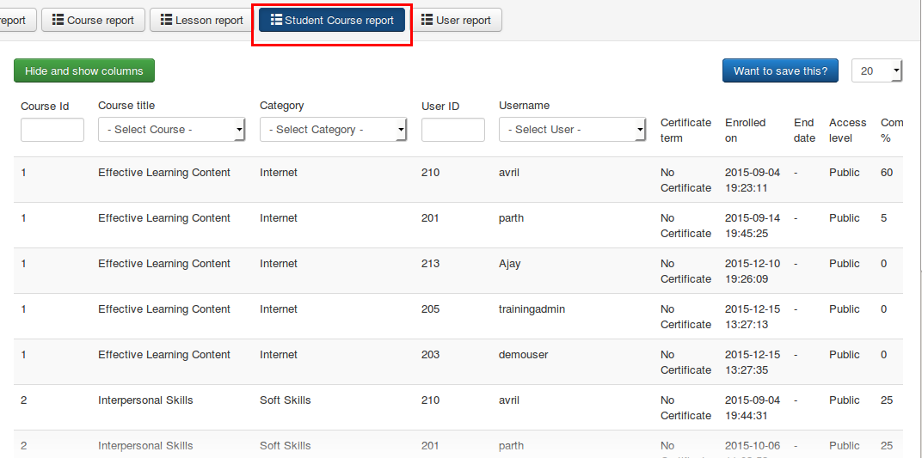Click the Want to save this? button
This screenshot has width=922, height=458.
(x=780, y=71)
